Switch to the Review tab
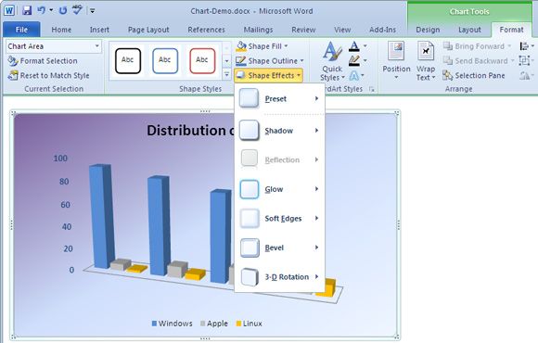 coord(303,30)
